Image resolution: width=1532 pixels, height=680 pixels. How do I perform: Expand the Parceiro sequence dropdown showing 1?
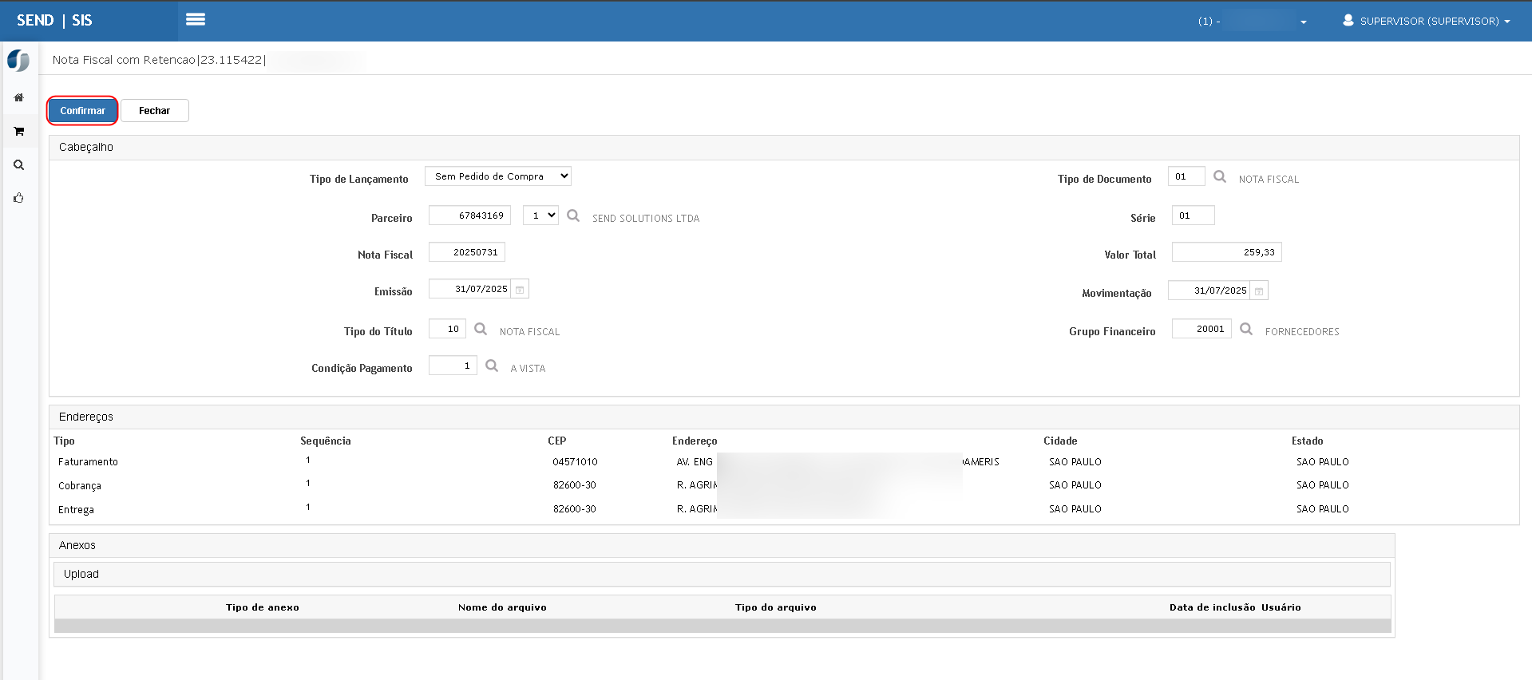(x=540, y=215)
